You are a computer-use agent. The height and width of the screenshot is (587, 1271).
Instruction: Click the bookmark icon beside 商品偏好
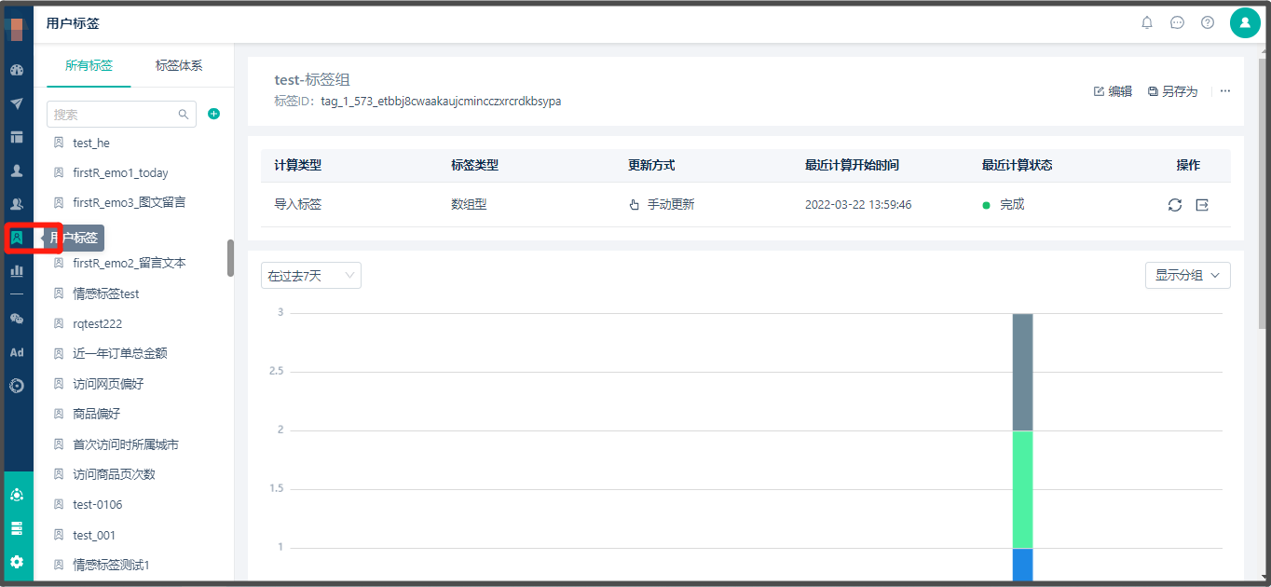[59, 414]
